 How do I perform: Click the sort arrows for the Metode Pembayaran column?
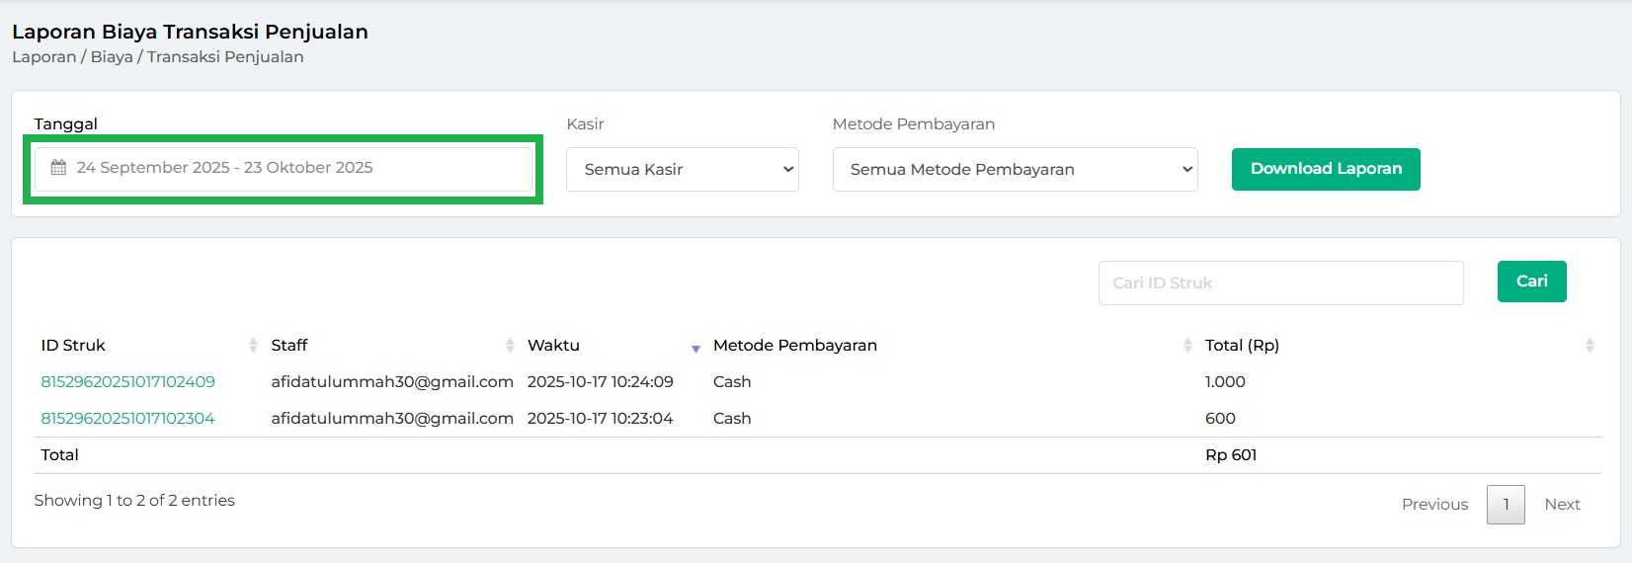(x=1187, y=346)
